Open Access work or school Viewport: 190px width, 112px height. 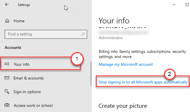(33, 105)
